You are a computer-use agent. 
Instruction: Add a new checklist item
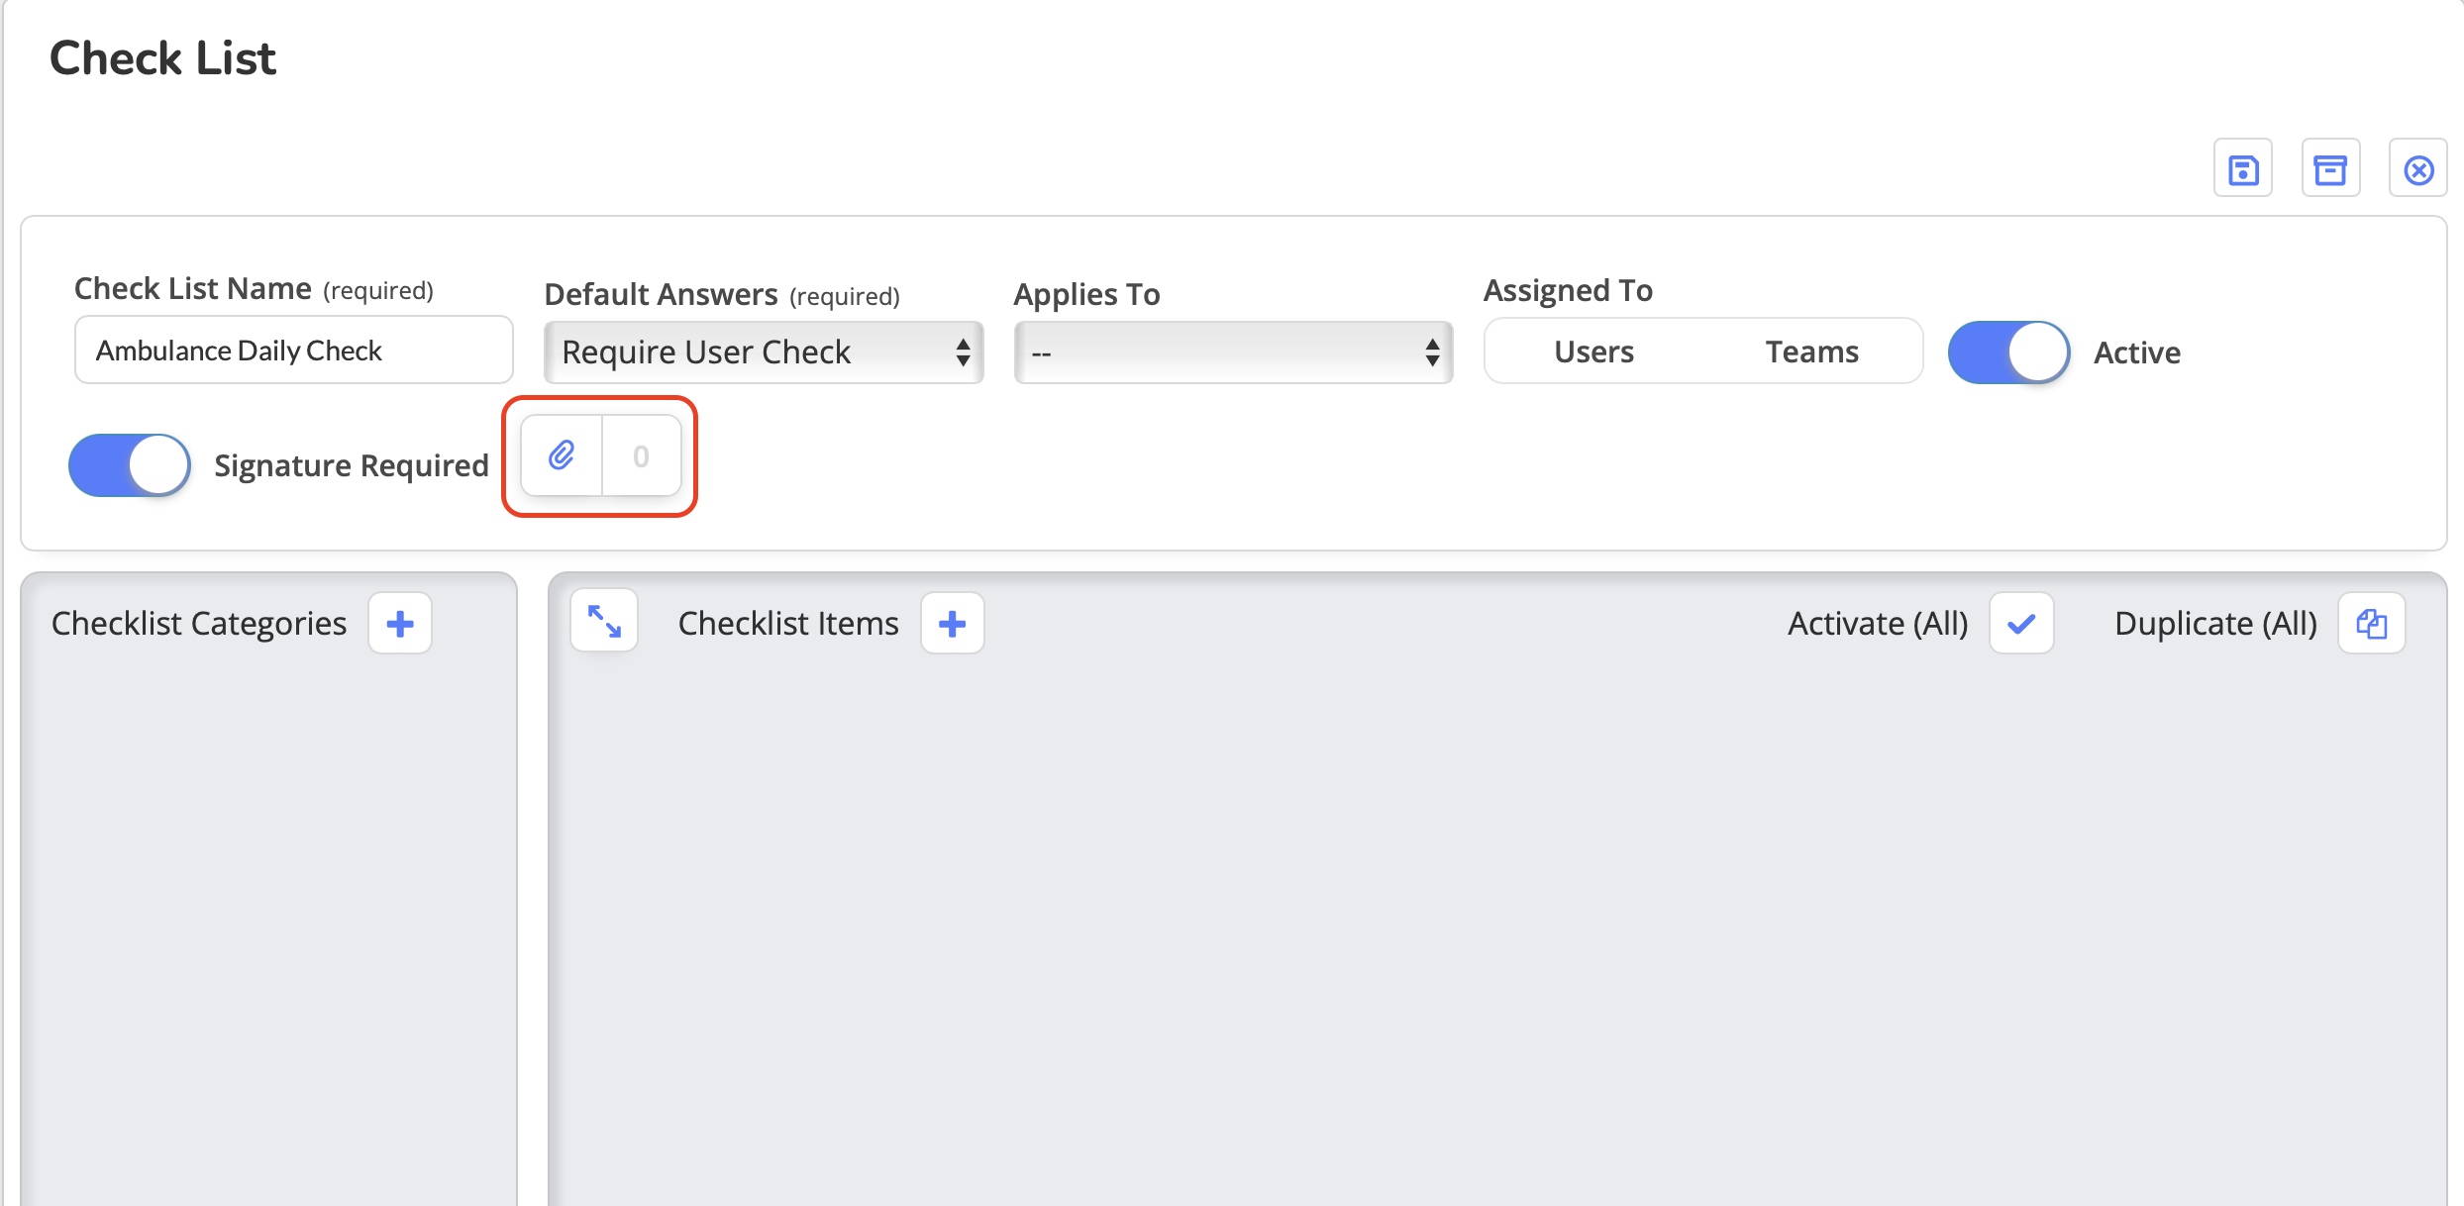(x=952, y=624)
